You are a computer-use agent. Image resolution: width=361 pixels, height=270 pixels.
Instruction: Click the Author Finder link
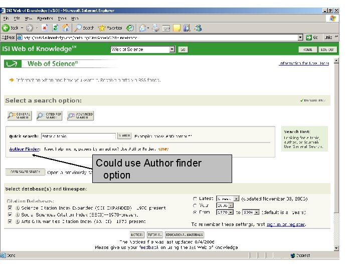tap(24, 149)
